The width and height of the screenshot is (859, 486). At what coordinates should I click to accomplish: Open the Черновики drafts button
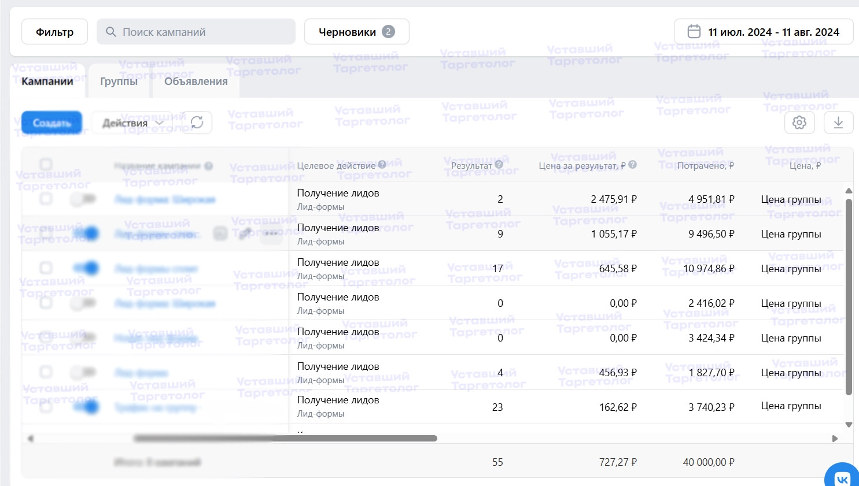tap(356, 32)
